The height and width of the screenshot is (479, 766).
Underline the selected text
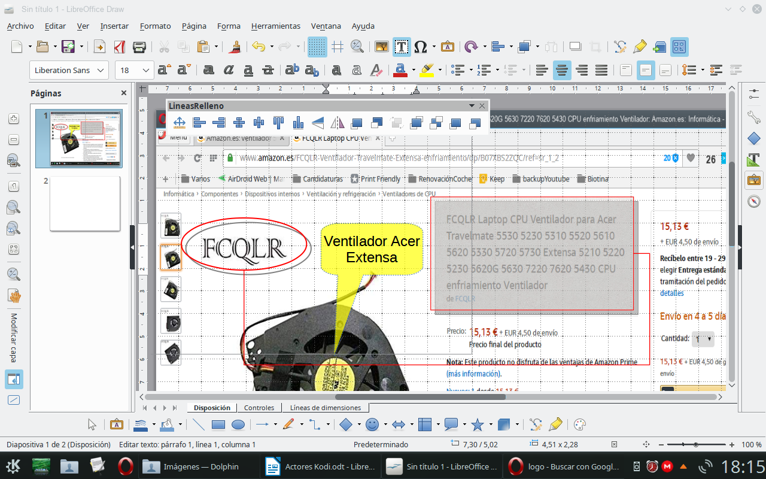pyautogui.click(x=248, y=70)
